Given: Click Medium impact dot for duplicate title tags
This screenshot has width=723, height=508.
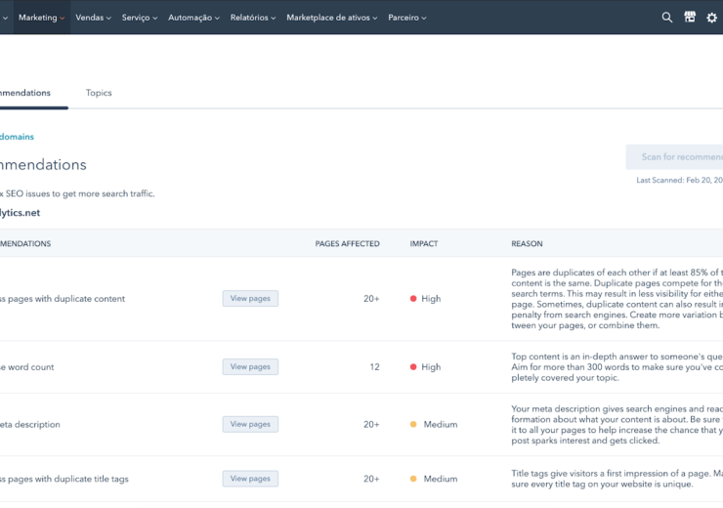Looking at the screenshot, I should pyautogui.click(x=413, y=479).
